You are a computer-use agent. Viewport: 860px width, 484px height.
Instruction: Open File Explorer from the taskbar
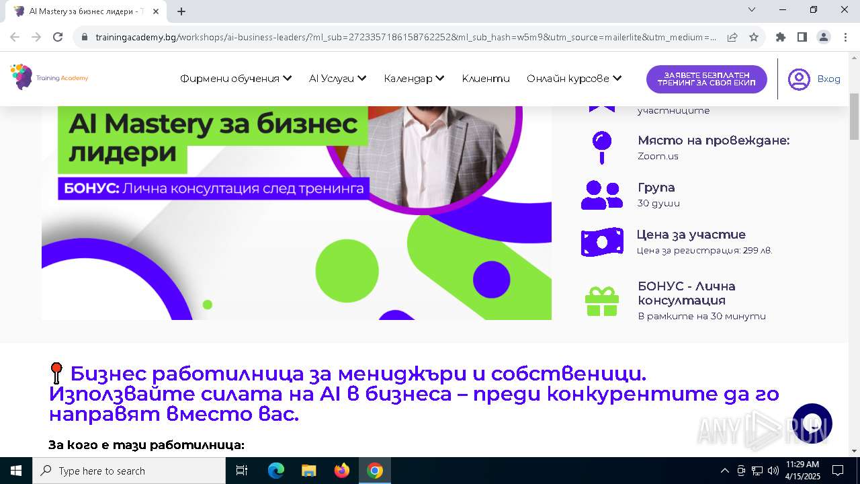(x=308, y=471)
